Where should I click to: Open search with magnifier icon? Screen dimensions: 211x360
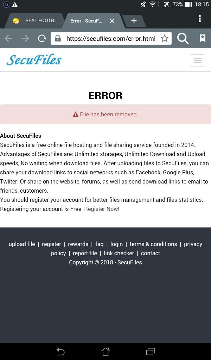(x=183, y=38)
